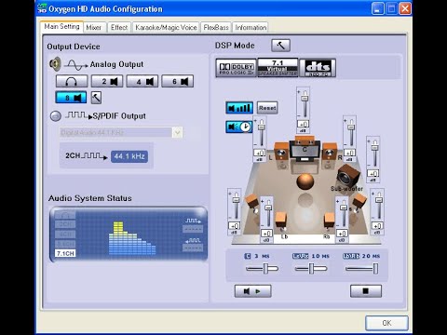Click center speaker +0 dB value box
The height and width of the screenshot is (335, 447).
pyautogui.click(x=304, y=124)
